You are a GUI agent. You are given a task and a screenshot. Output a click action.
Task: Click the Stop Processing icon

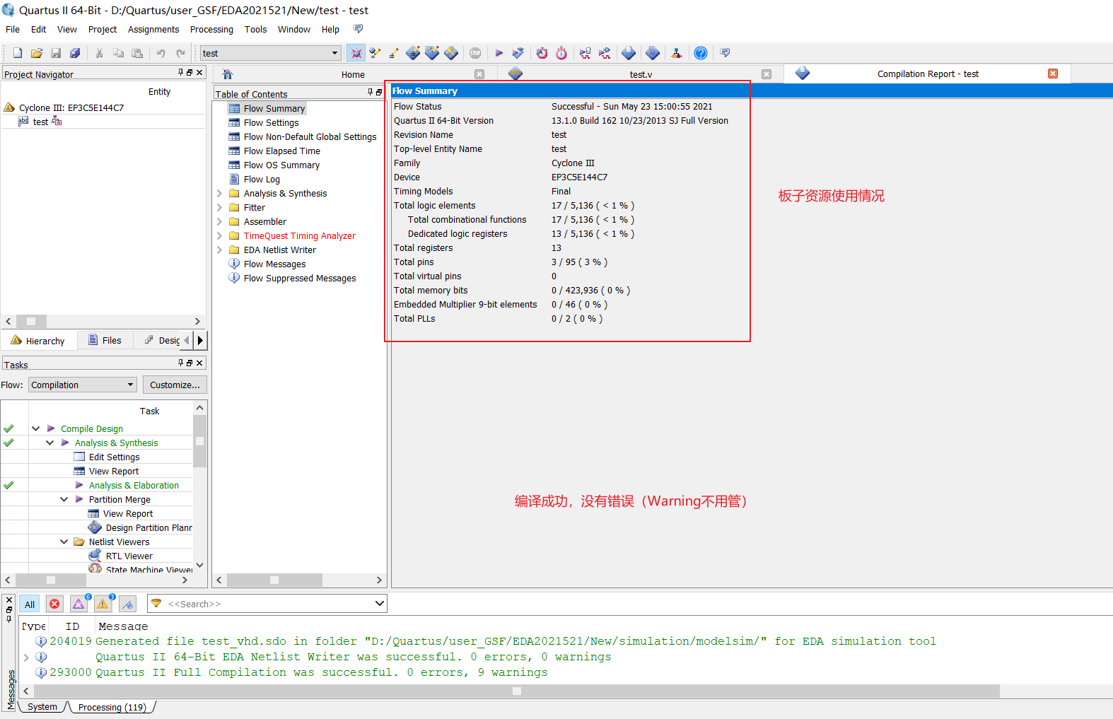click(475, 53)
